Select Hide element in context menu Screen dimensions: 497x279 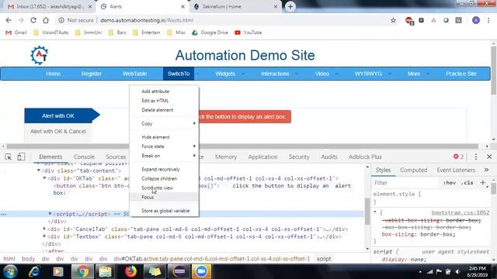[164, 137]
